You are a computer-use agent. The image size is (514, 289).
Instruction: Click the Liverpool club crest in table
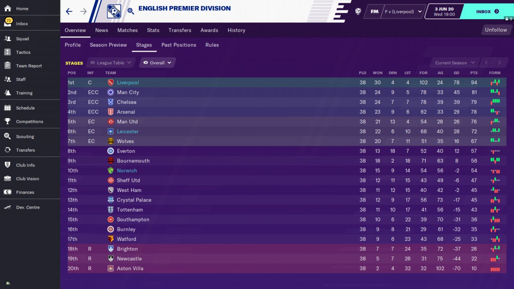(x=111, y=83)
